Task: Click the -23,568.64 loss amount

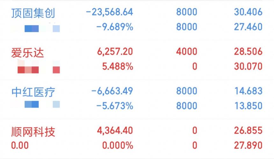Action: coord(110,12)
